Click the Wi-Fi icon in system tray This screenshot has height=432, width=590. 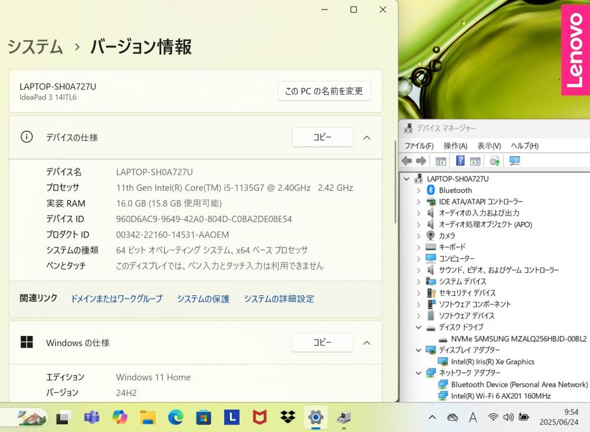[493, 417]
